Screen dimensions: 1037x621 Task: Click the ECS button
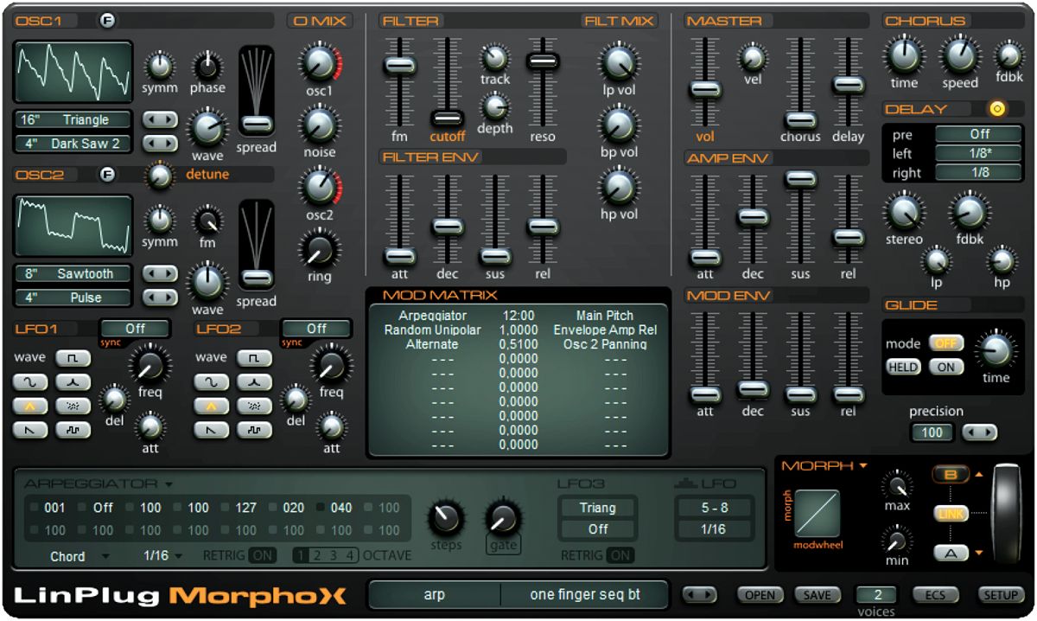click(936, 594)
